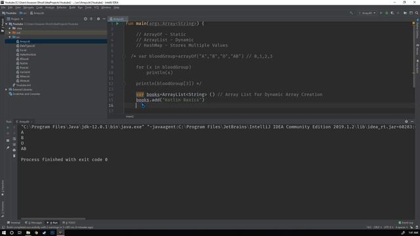This screenshot has height=236, width=420.
Task: Start debugging with the toolbar Debug icon
Action: [387, 13]
